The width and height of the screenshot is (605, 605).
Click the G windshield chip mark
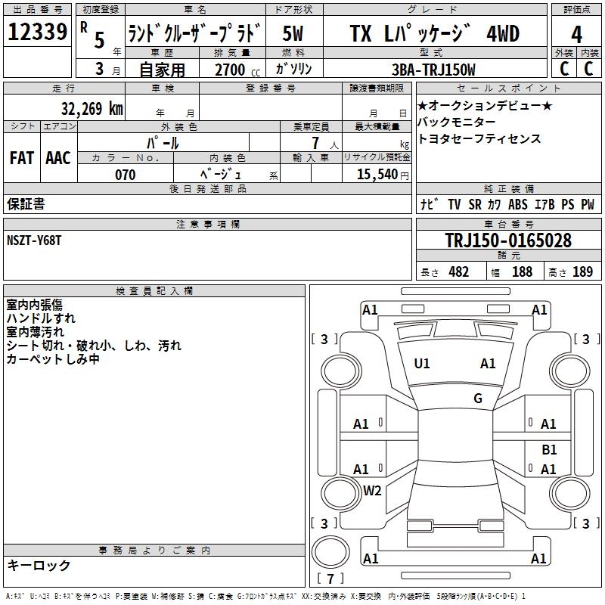[478, 398]
